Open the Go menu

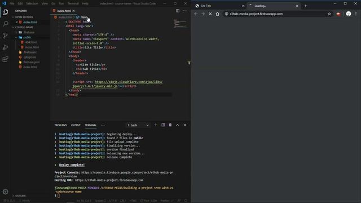coord(53,3)
